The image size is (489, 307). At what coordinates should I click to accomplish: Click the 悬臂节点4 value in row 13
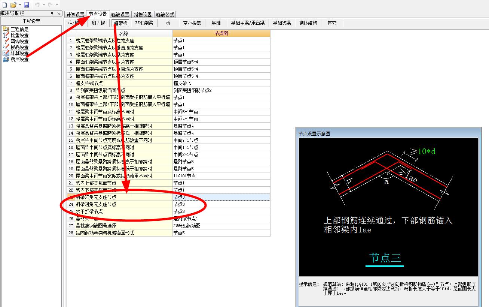coord(221,126)
